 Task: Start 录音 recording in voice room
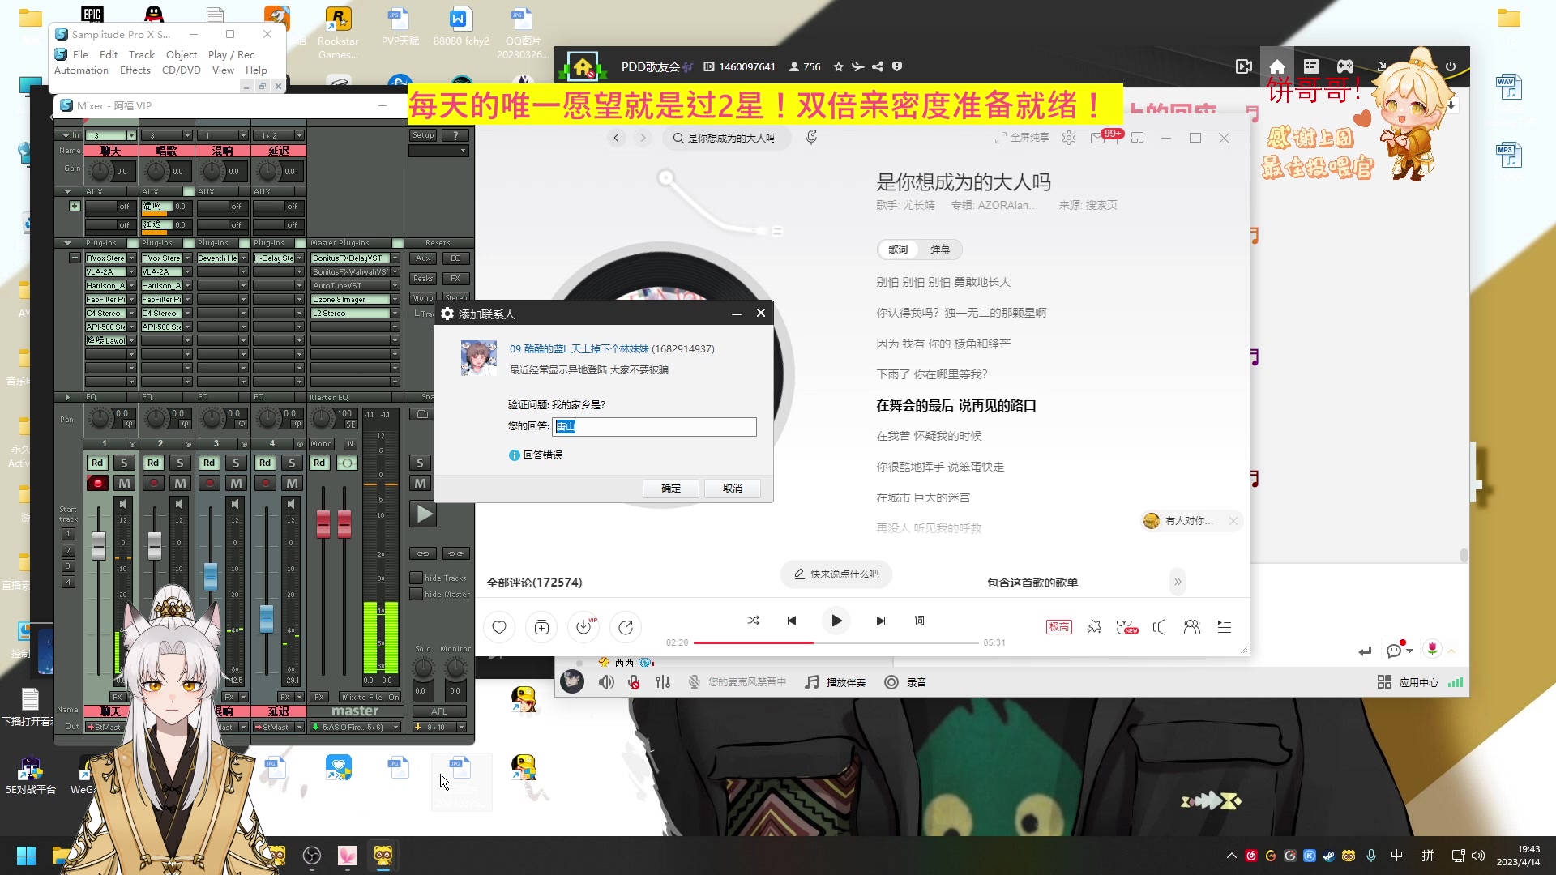(906, 682)
